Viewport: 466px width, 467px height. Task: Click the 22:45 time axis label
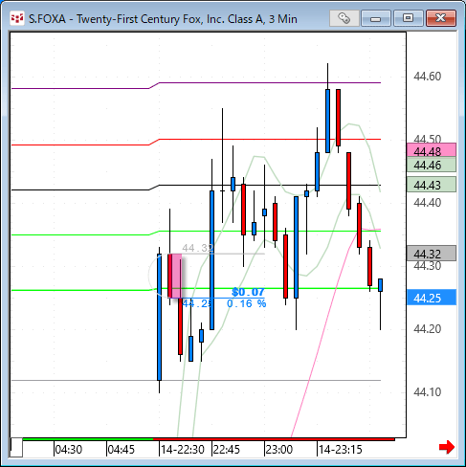[227, 450]
